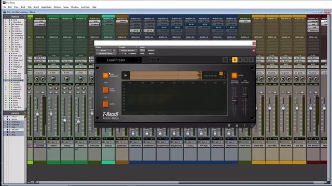Viewport: 332px width, 186px height.
Task: Click trem2 channel volume fader
Action: (64, 120)
